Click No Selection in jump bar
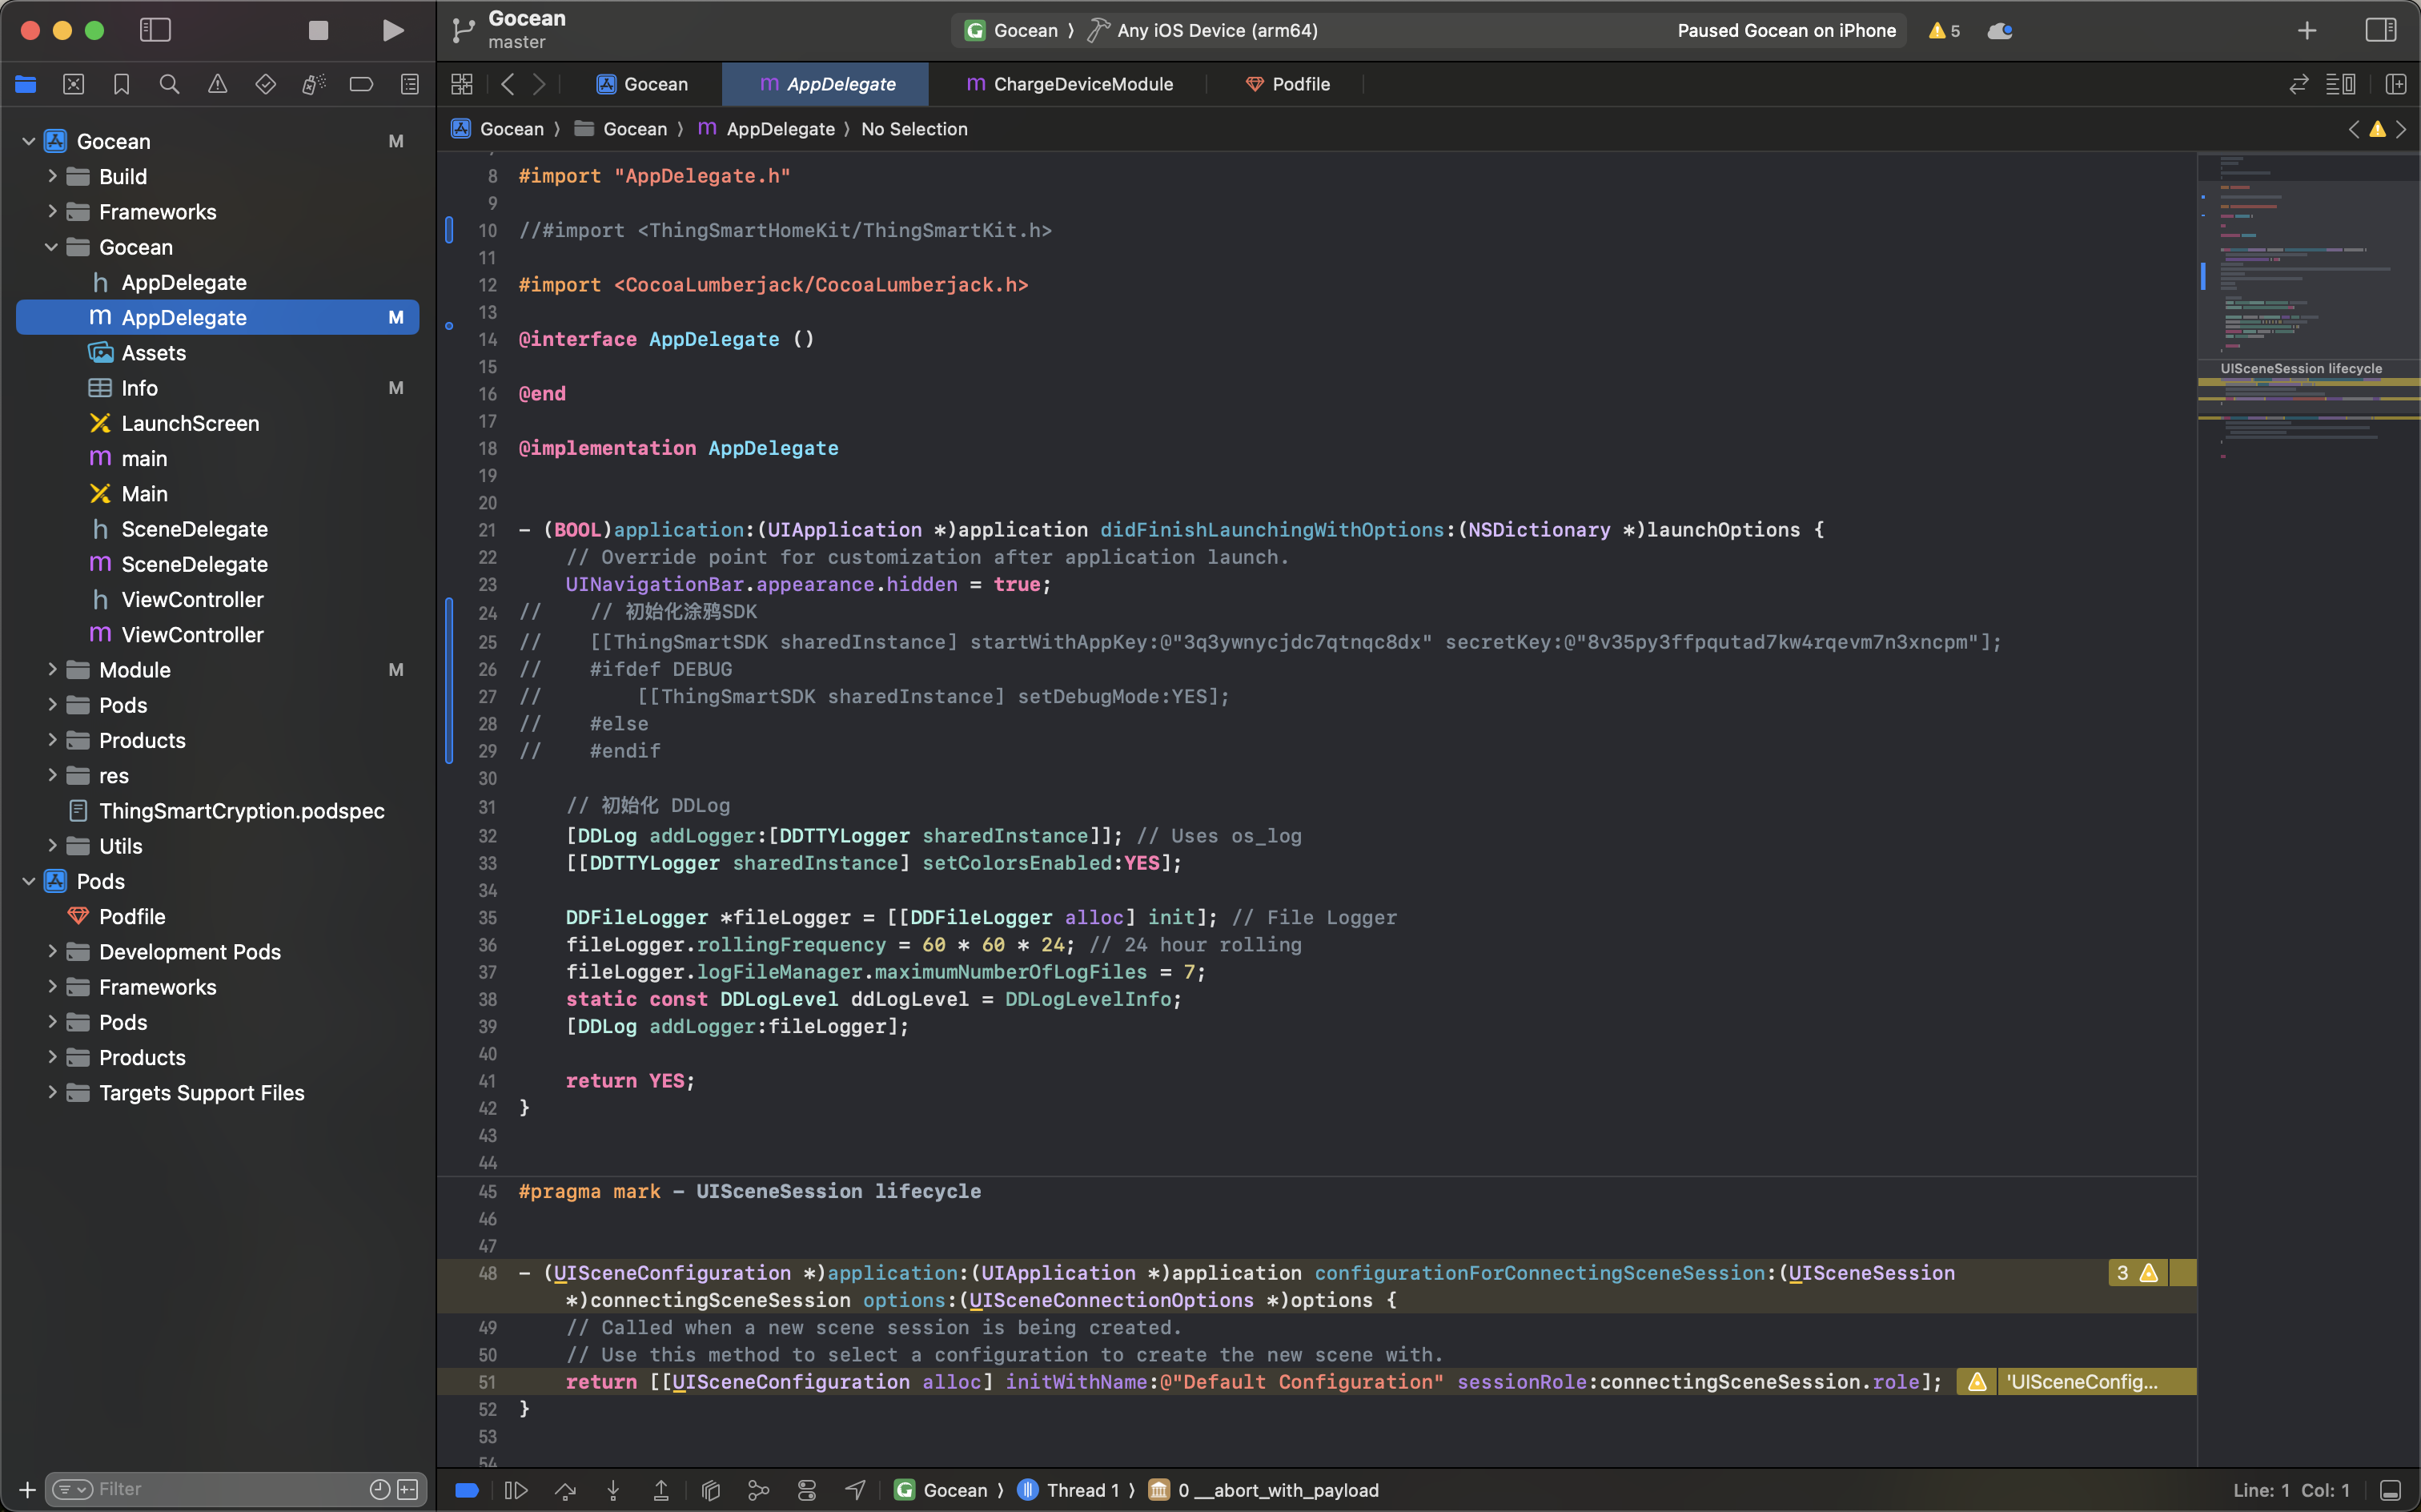 pos(914,129)
